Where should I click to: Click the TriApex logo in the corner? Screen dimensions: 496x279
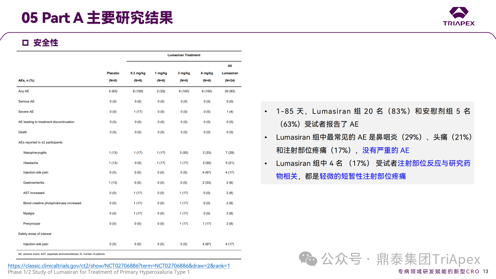tap(459, 16)
